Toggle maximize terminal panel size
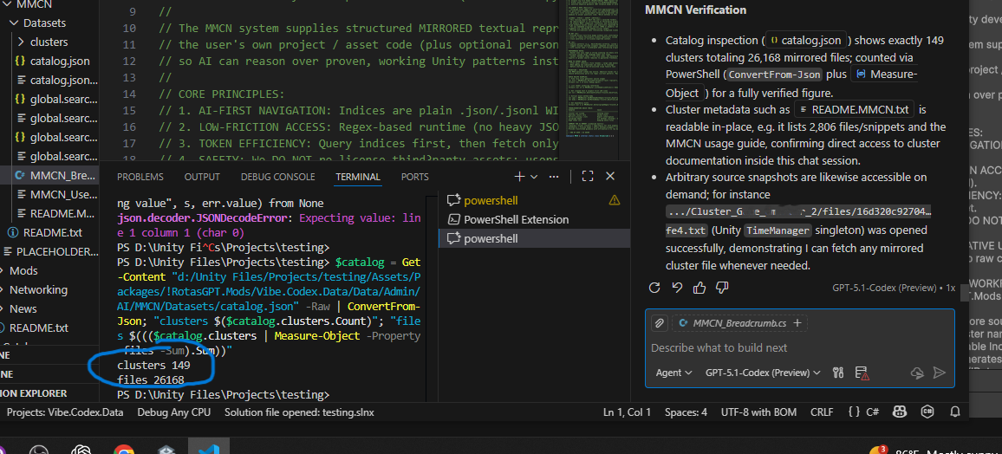 point(588,176)
